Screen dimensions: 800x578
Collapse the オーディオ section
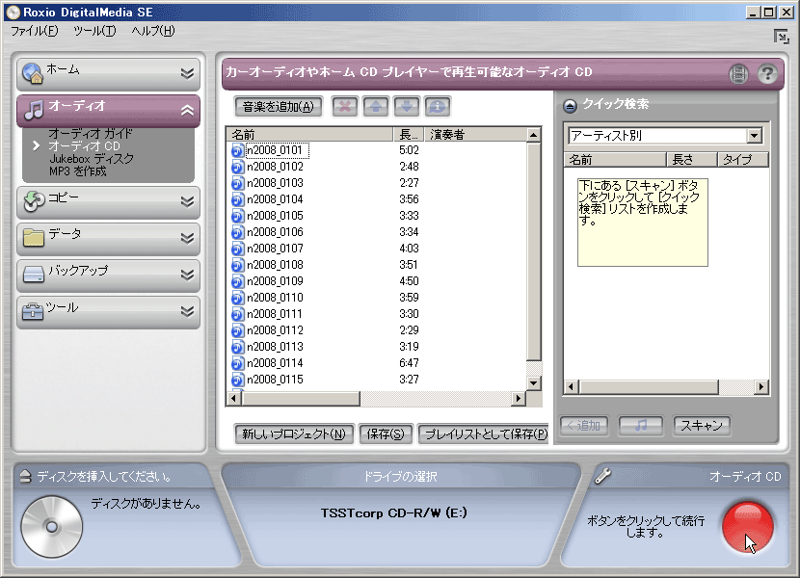187,110
